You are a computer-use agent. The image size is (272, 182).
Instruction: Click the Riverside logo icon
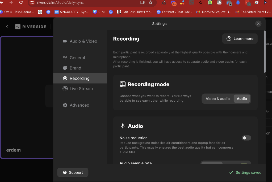[x=18, y=27]
